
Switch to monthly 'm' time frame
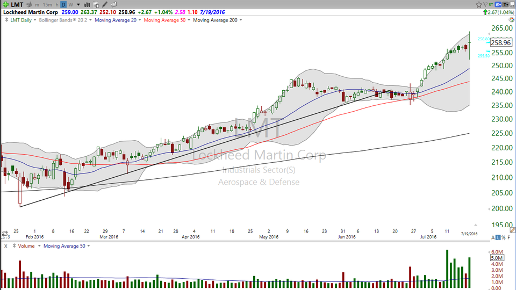pos(37,5)
